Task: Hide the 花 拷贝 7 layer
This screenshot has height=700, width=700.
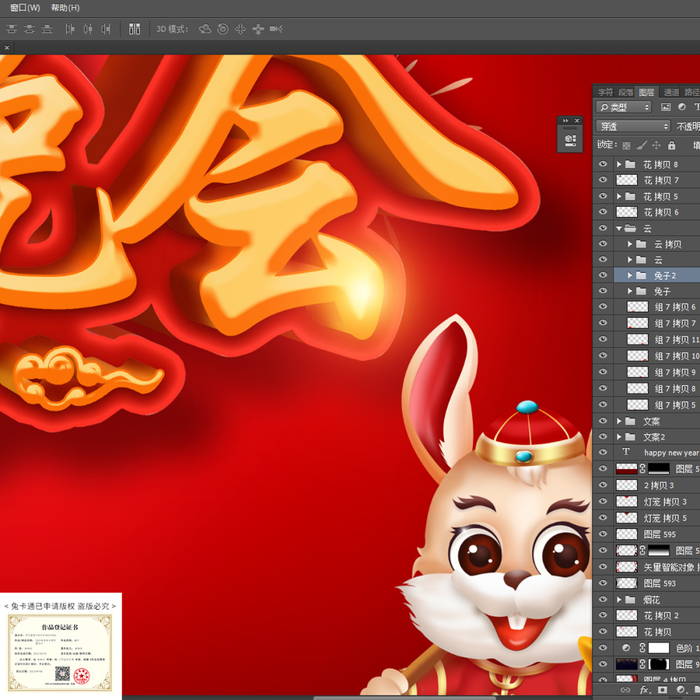Action: tap(603, 180)
